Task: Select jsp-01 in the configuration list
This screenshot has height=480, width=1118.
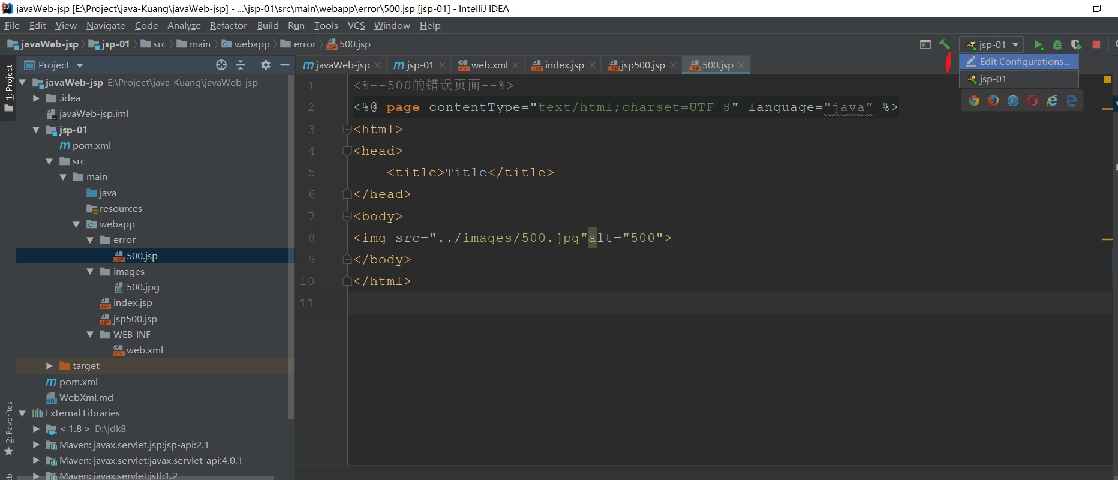Action: tap(1019, 79)
